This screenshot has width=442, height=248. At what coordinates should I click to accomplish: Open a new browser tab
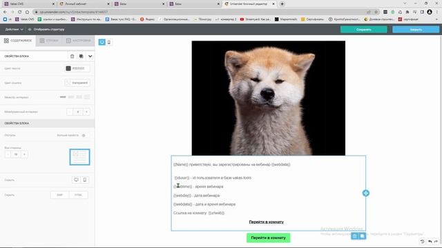pos(282,4)
